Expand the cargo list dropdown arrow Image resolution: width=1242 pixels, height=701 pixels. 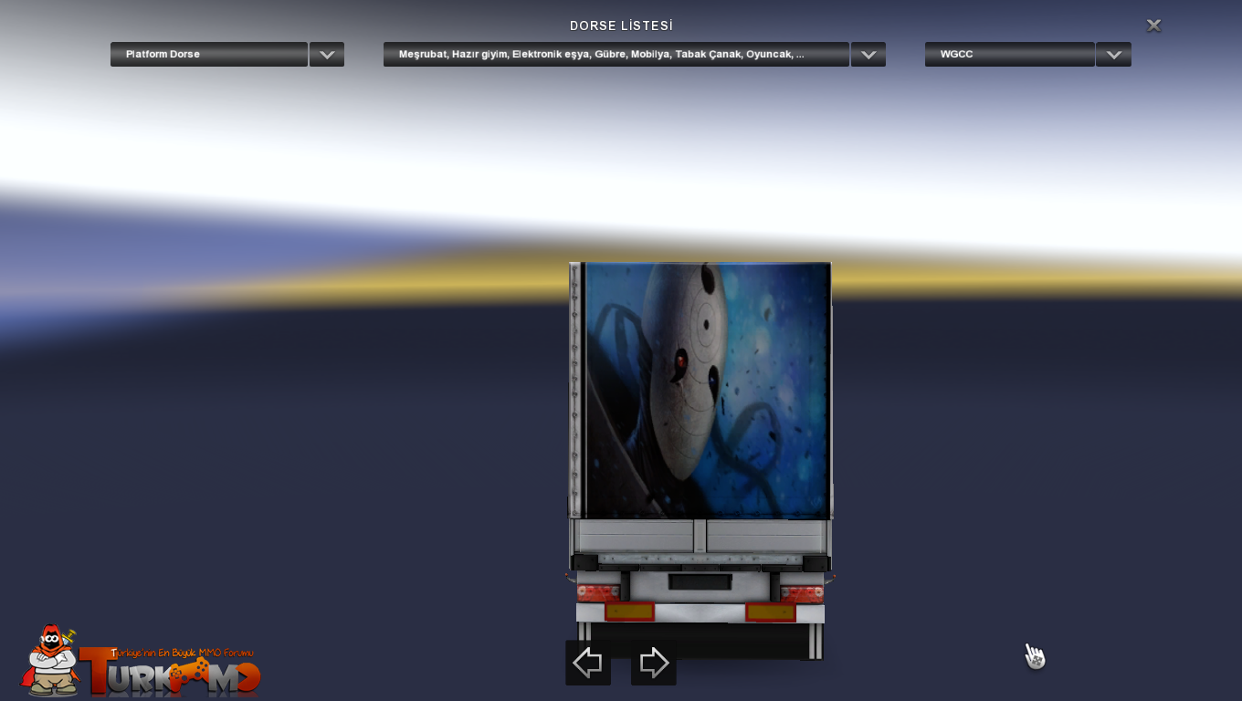click(868, 55)
